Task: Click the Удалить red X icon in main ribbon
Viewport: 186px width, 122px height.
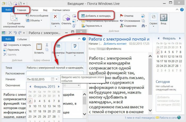Action: [55, 17]
